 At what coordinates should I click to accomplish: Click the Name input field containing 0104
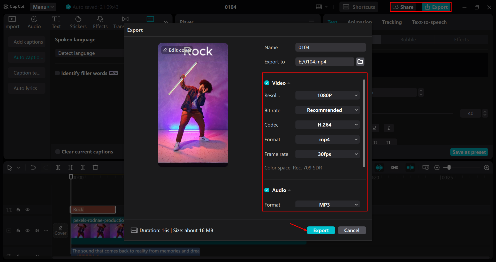[x=330, y=47]
